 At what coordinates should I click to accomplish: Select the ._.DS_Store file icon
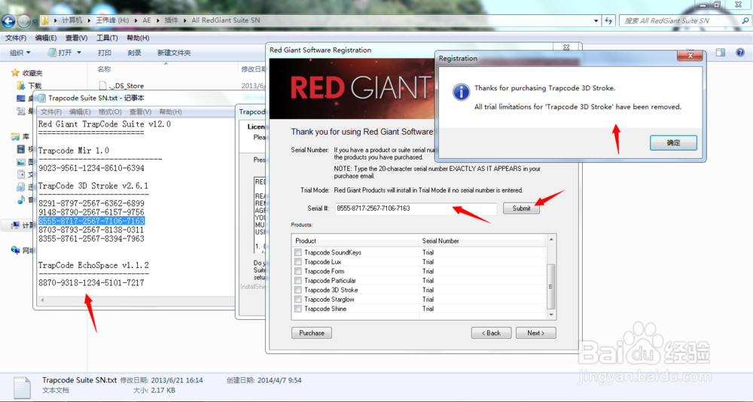[x=102, y=86]
